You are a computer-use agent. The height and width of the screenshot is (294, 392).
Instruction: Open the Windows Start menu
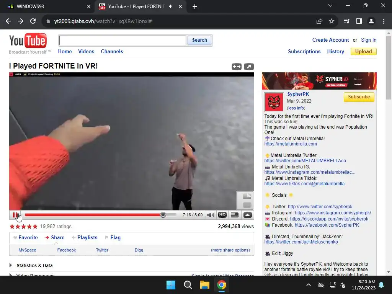[x=171, y=285]
